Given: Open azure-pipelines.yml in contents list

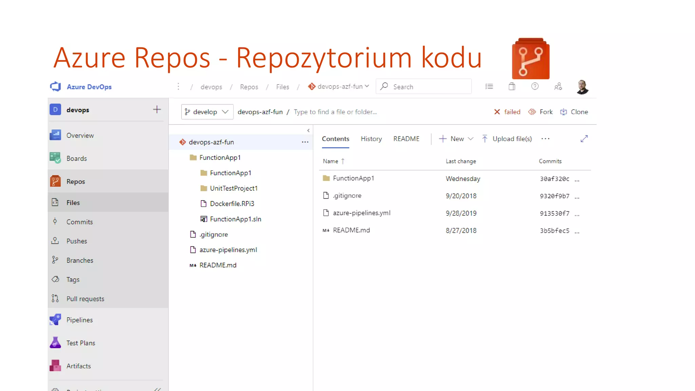Looking at the screenshot, I should pyautogui.click(x=361, y=213).
